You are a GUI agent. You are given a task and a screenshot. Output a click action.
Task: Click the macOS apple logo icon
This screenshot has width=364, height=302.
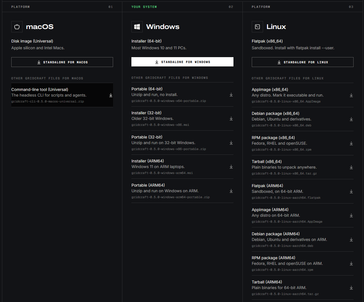pos(17,27)
